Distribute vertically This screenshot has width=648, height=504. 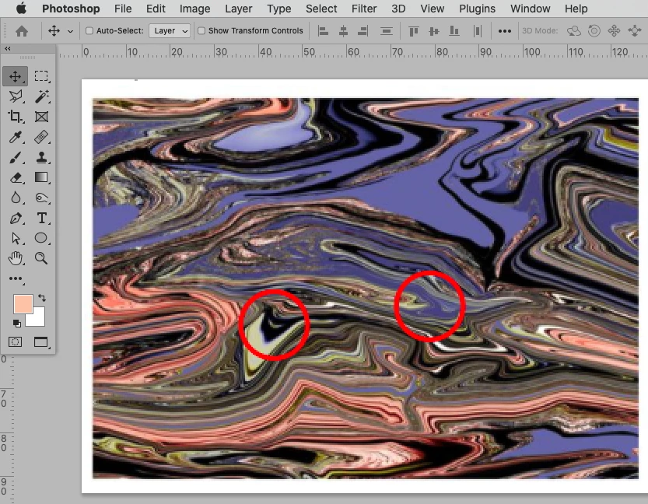pyautogui.click(x=387, y=31)
